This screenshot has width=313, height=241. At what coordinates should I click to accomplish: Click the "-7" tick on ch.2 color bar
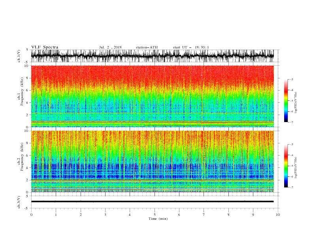[x=291, y=187]
